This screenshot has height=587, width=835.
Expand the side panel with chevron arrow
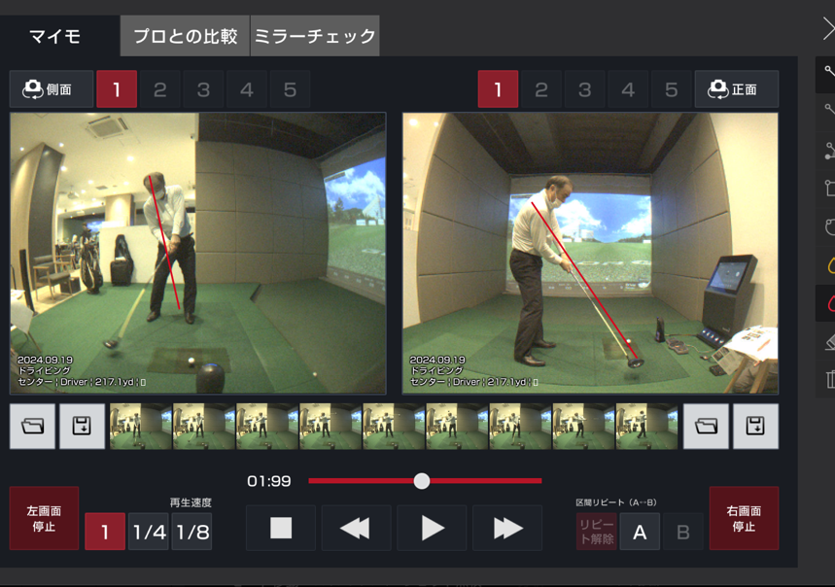click(827, 30)
